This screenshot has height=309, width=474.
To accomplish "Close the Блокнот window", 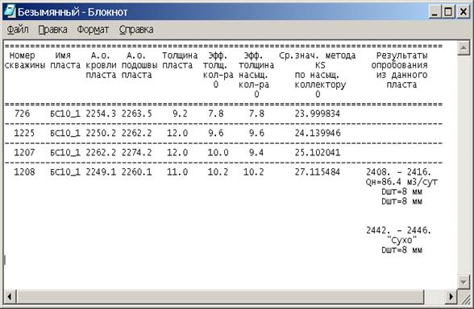I will click(x=463, y=12).
